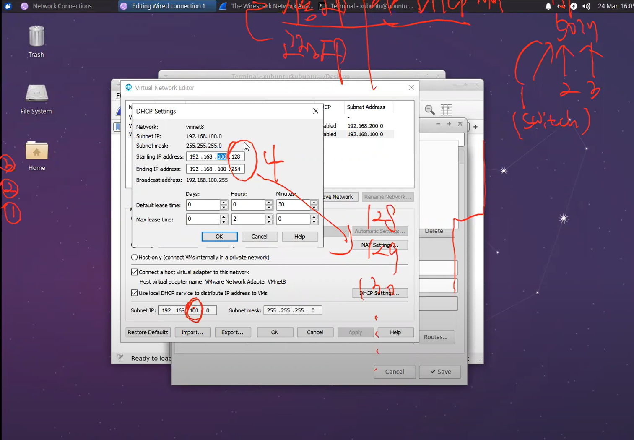634x440 pixels.
Task: Click Save in Editing Wired connection
Action: tap(440, 372)
